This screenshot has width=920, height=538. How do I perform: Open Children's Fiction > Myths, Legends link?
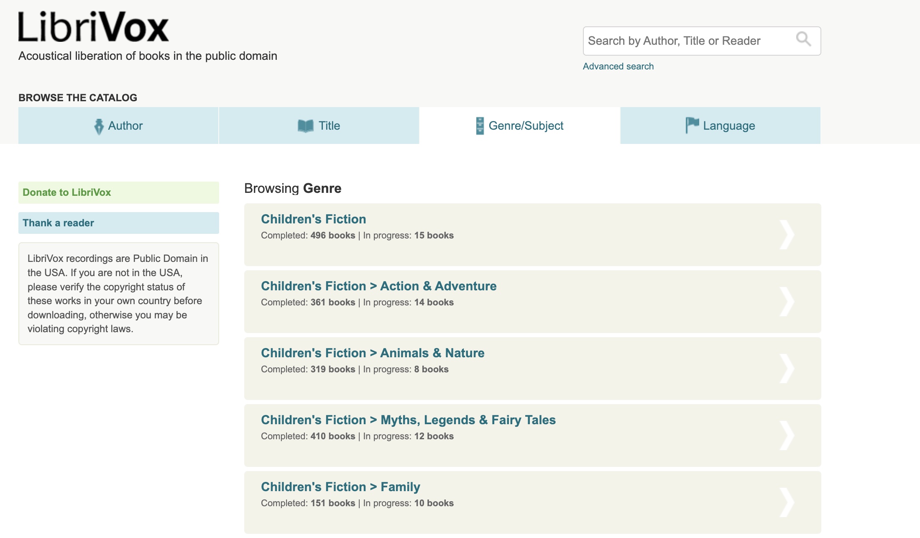click(408, 420)
